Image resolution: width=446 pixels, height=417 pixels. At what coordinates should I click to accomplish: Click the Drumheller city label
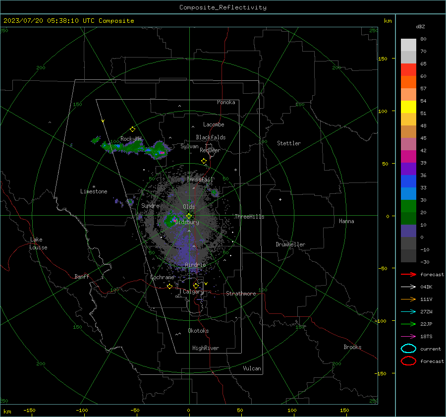coord(290,244)
